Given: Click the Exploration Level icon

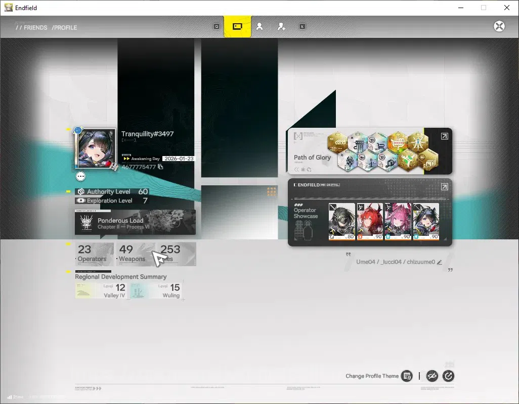Looking at the screenshot, I should click(x=81, y=200).
